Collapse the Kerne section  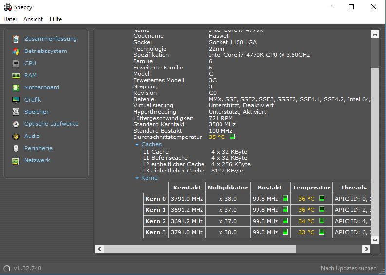click(x=137, y=178)
